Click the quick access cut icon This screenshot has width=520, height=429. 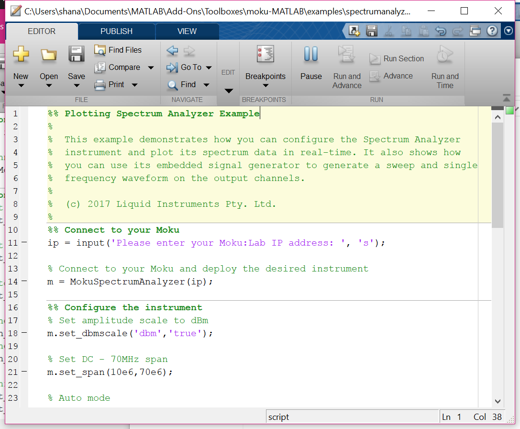[x=389, y=31]
